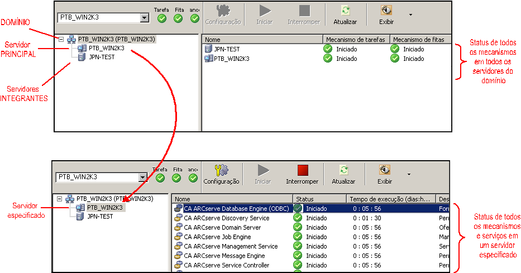Select PTB_WIN2K3 domain node in lower tree

click(x=115, y=199)
